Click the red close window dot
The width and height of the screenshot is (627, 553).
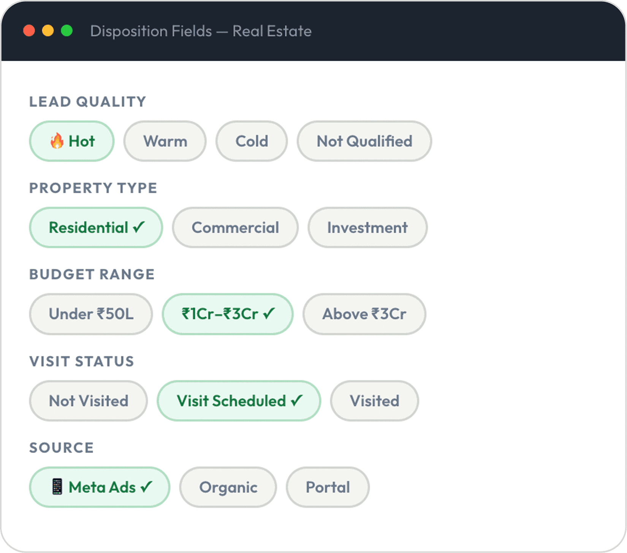tap(29, 31)
